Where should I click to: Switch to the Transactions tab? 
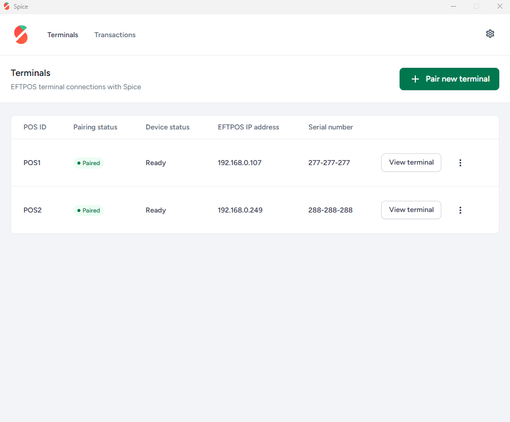[x=115, y=35]
